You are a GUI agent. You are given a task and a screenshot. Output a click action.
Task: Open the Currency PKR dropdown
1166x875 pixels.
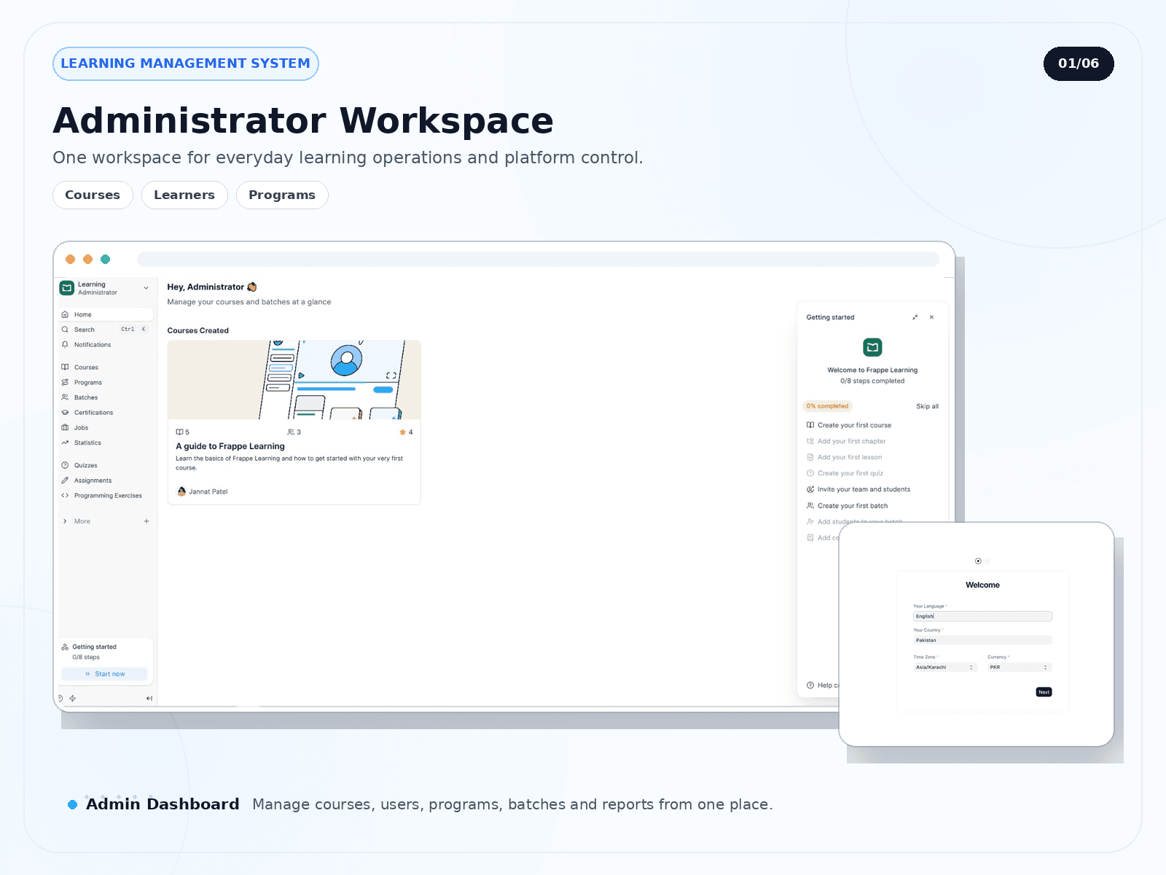tap(1019, 667)
